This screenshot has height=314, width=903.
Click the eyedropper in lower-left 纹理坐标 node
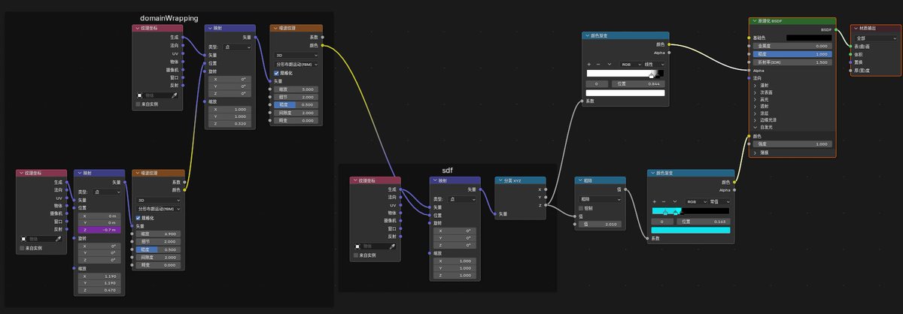(59, 238)
